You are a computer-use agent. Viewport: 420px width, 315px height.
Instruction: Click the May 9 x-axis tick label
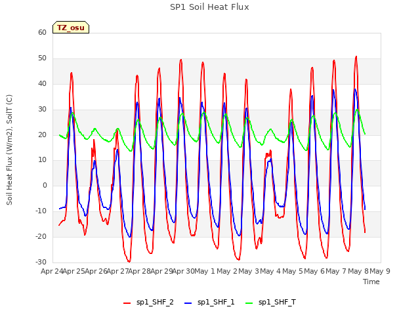[x=380, y=271]
